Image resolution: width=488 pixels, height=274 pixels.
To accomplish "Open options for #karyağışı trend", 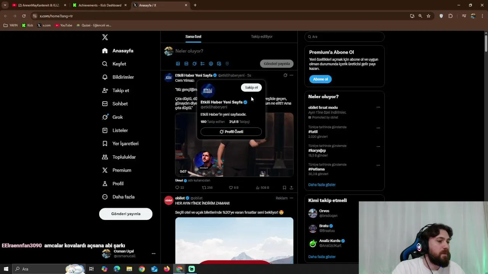I will 378,147.
